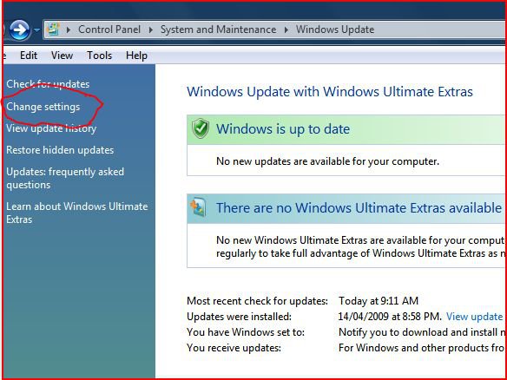Viewport: 507px width, 380px height.
Task: Click the Forward navigation arrow button
Action: point(20,30)
